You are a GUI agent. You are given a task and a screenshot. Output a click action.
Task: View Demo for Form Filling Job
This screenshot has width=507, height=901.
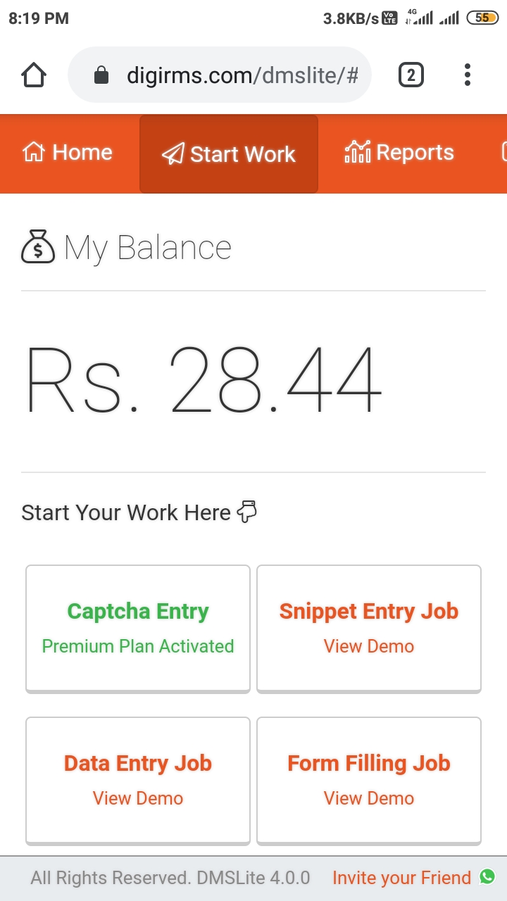coord(369,798)
